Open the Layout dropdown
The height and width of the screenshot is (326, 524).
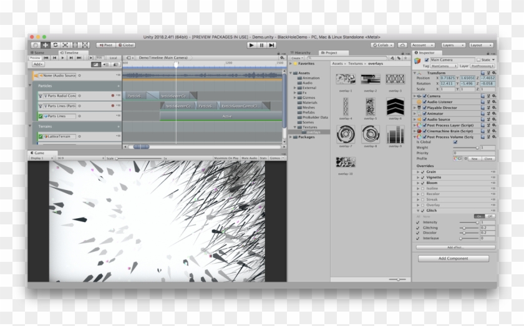click(x=481, y=45)
